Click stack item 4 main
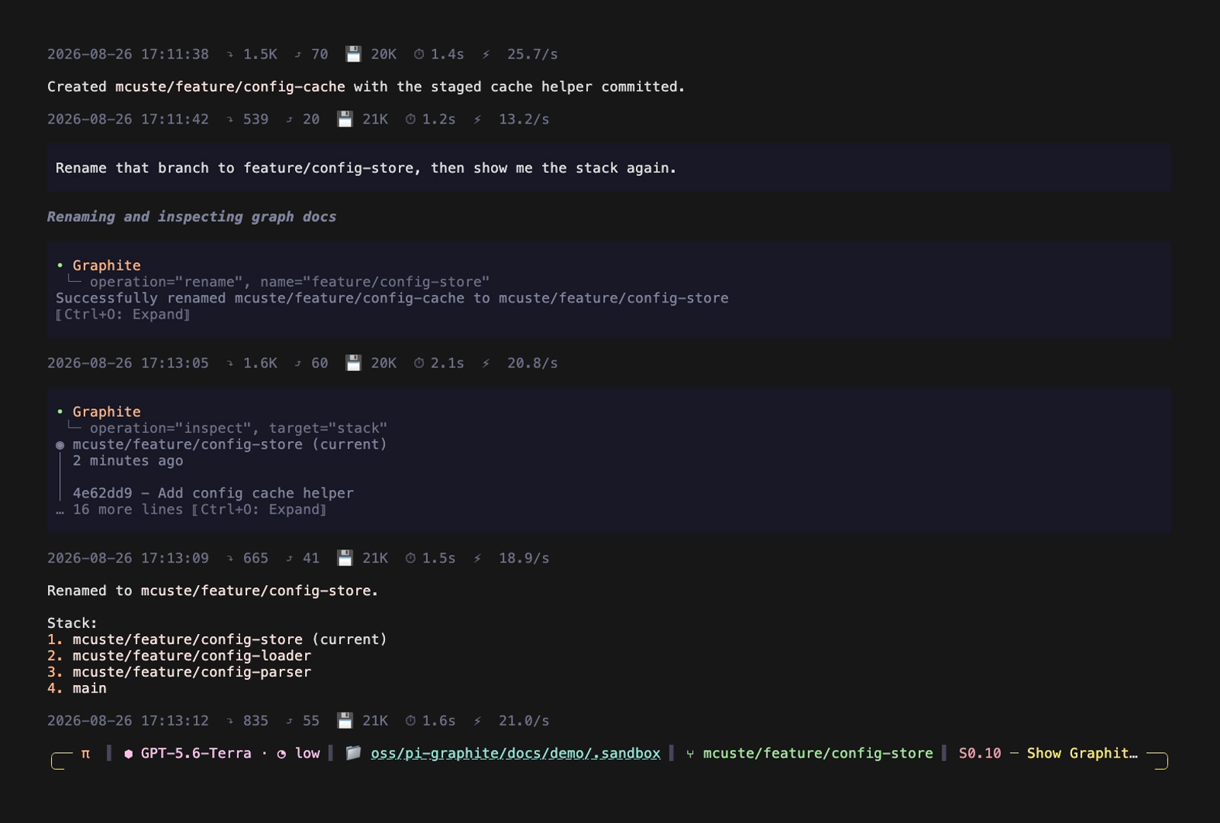The height and width of the screenshot is (823, 1220). (x=77, y=688)
